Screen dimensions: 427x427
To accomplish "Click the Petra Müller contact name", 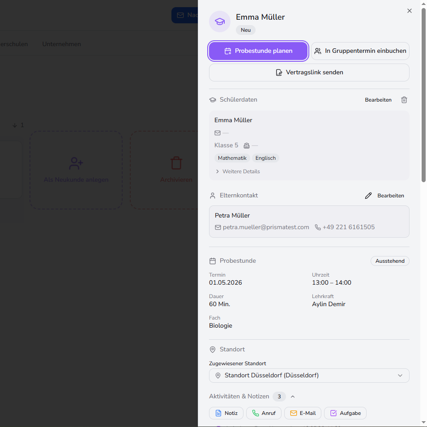I will 232,215.
